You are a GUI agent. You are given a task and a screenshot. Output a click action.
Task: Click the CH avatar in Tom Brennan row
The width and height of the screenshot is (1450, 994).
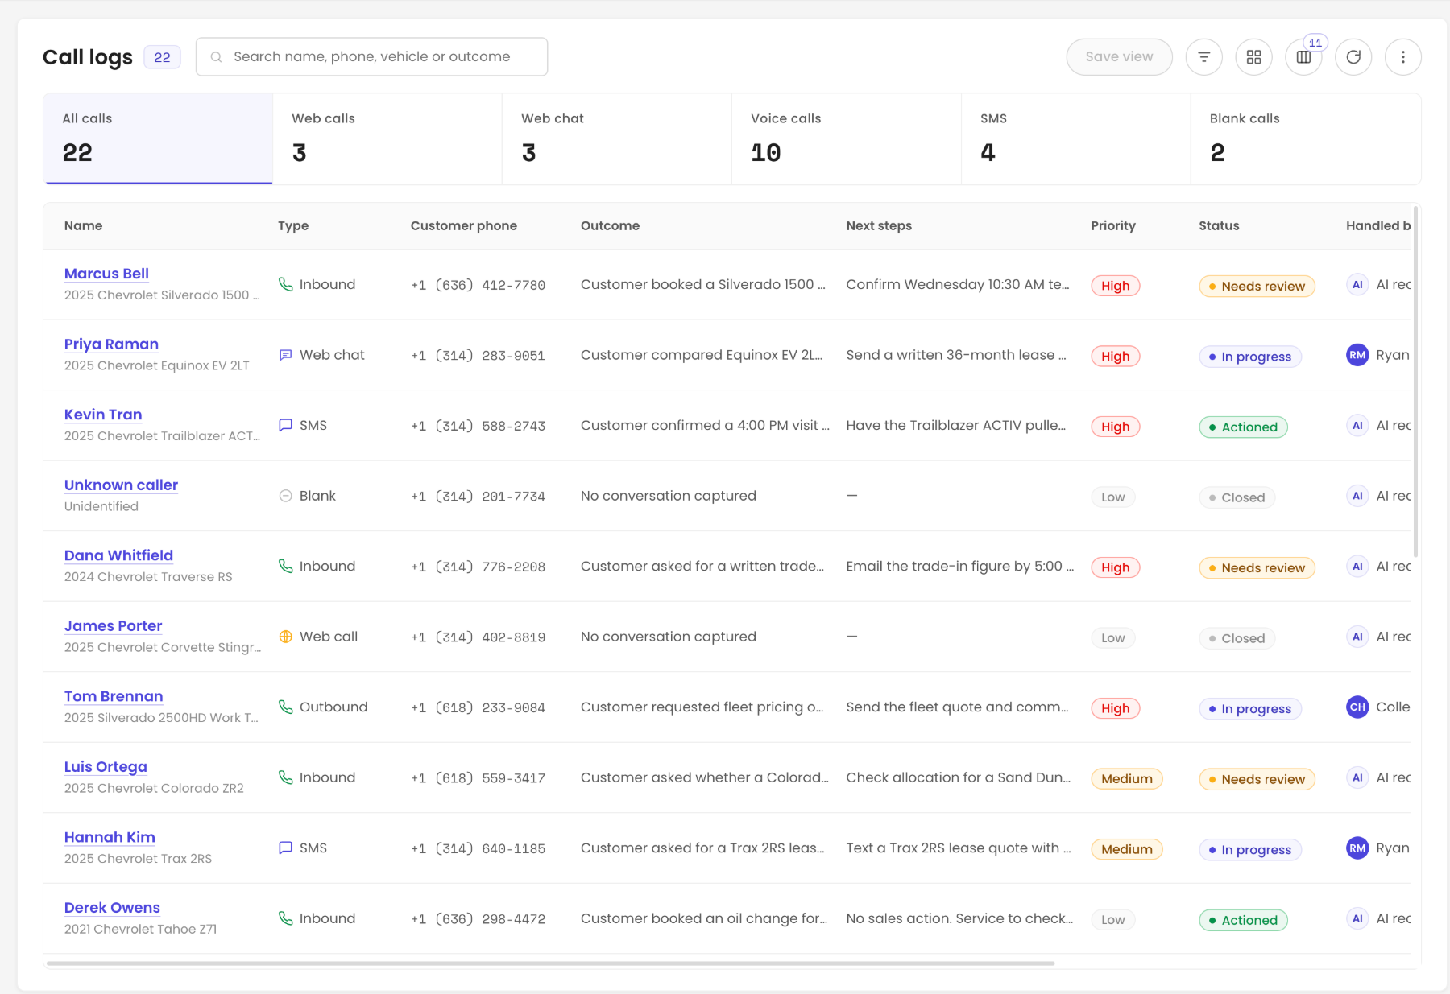[1357, 707]
